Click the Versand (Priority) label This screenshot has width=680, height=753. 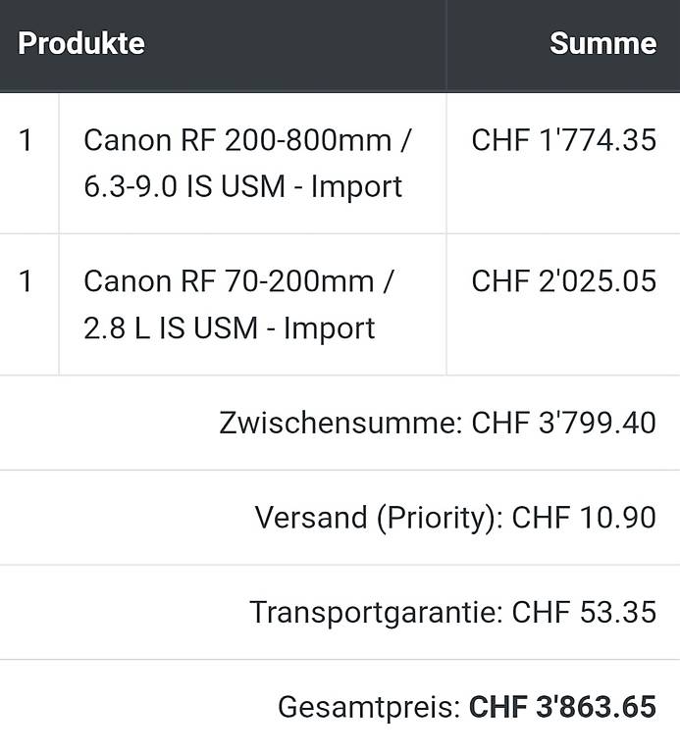coord(379,518)
